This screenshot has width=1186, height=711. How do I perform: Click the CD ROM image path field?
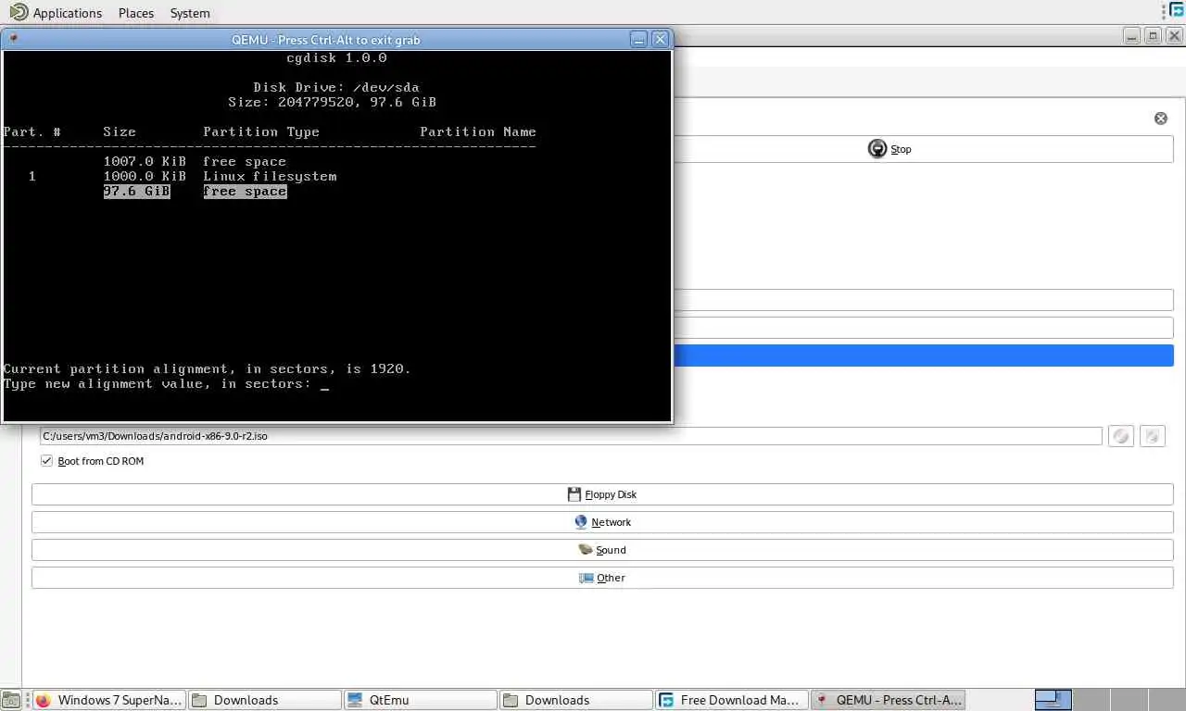[x=571, y=436]
